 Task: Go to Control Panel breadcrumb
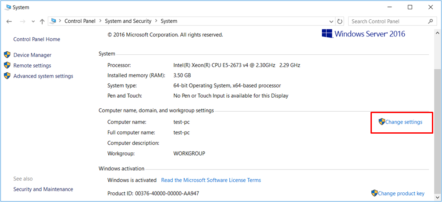click(x=80, y=21)
